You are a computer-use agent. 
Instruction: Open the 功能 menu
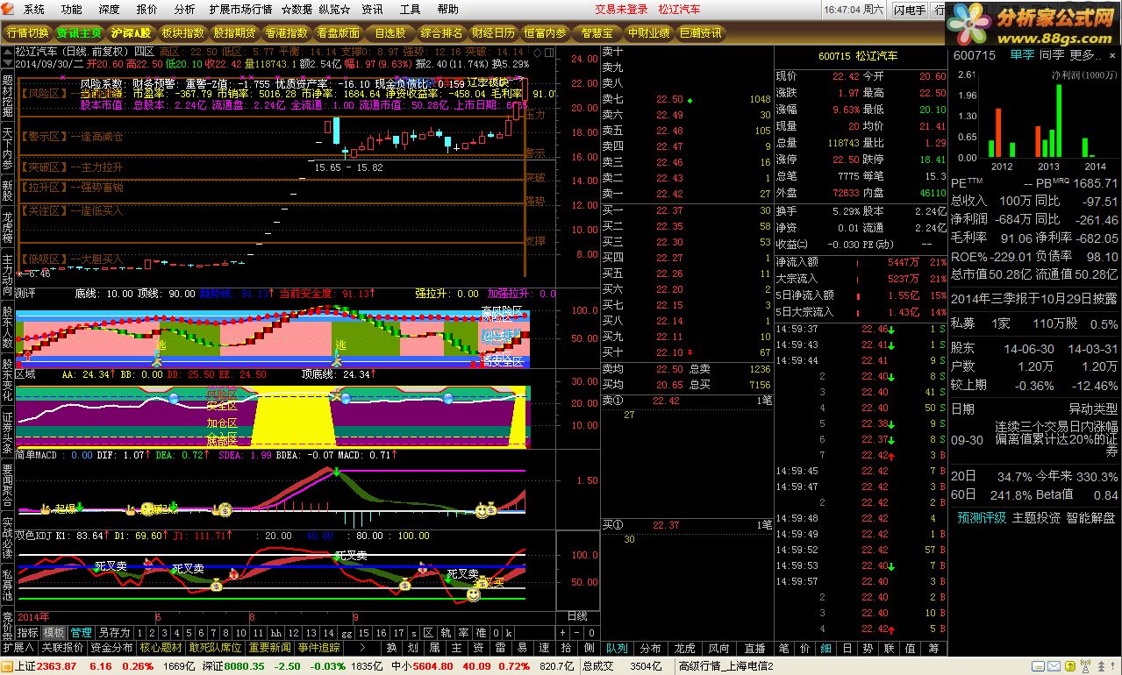coord(72,10)
